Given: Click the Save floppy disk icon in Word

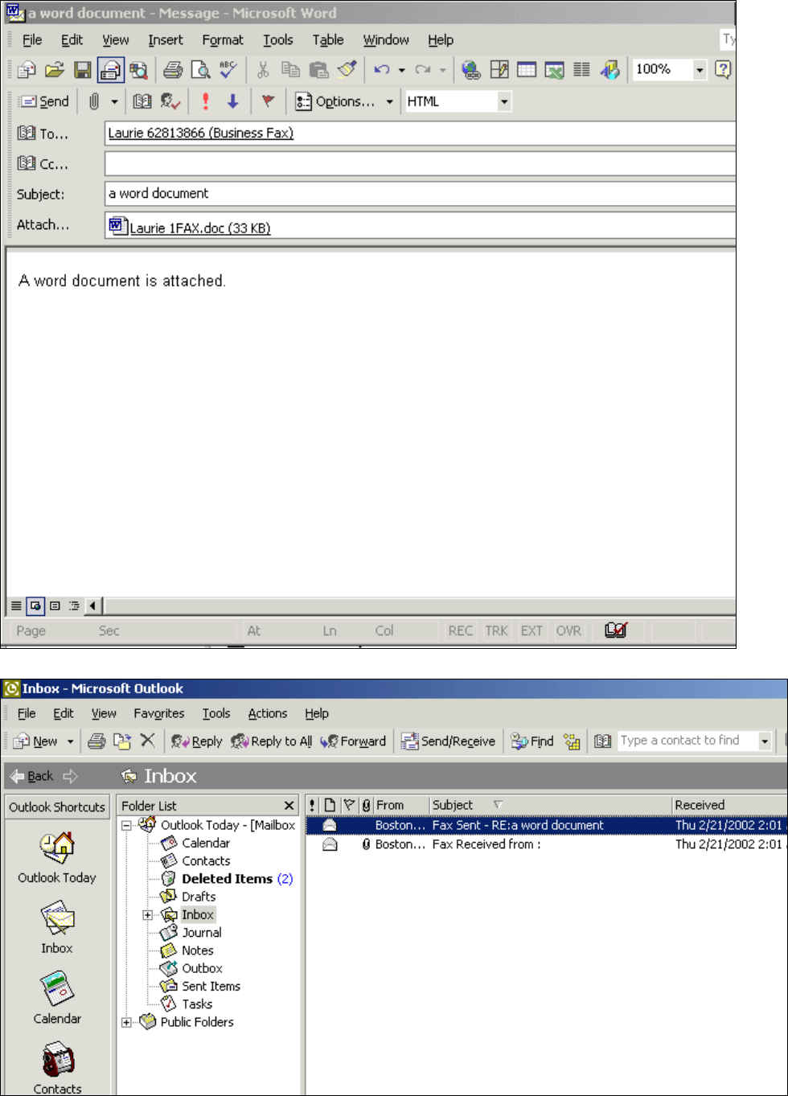Looking at the screenshot, I should pyautogui.click(x=82, y=70).
